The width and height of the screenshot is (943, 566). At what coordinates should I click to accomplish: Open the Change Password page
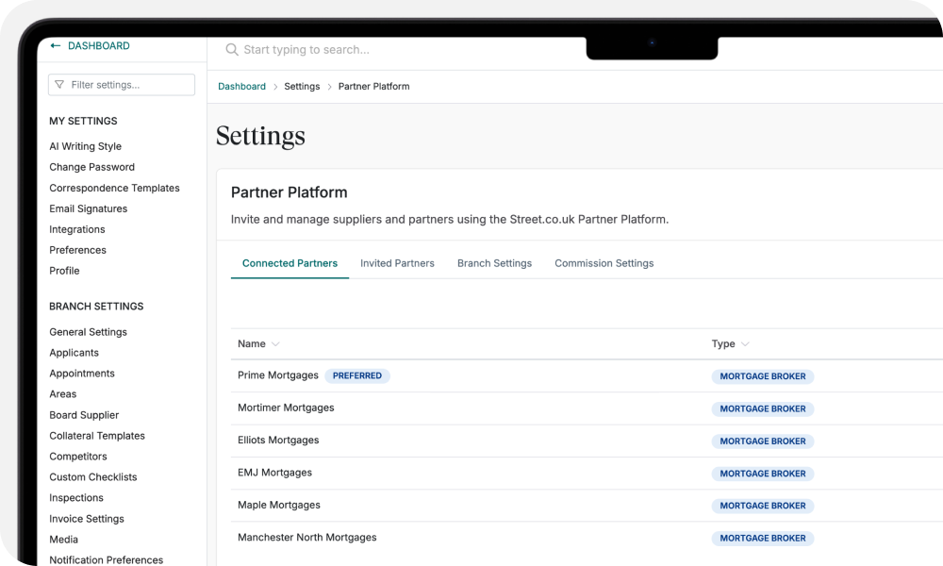click(x=91, y=167)
